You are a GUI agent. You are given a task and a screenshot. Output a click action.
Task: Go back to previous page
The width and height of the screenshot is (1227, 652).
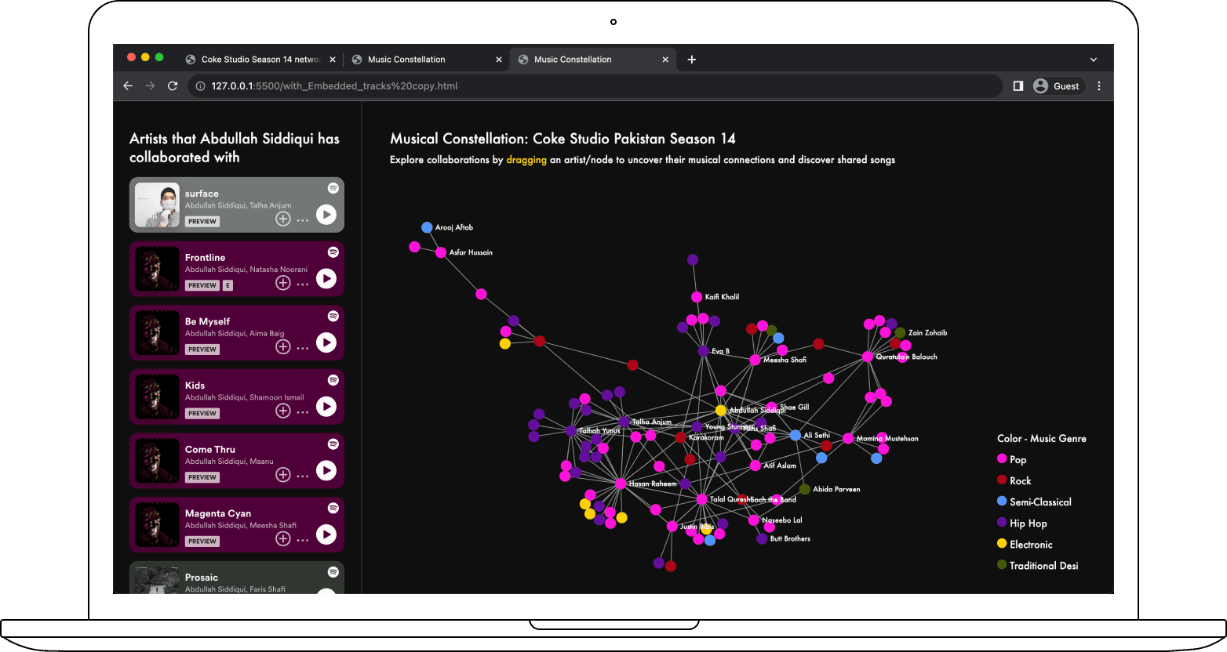tap(128, 86)
